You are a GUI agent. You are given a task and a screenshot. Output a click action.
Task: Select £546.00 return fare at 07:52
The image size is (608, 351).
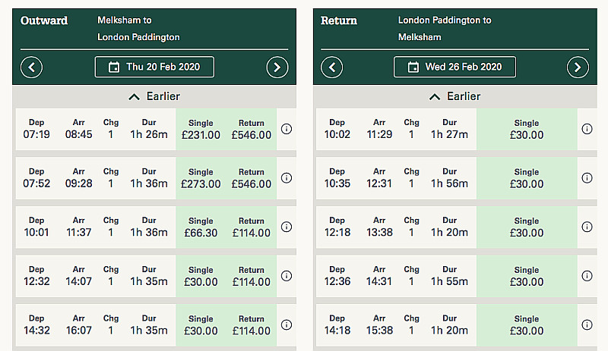(x=252, y=178)
